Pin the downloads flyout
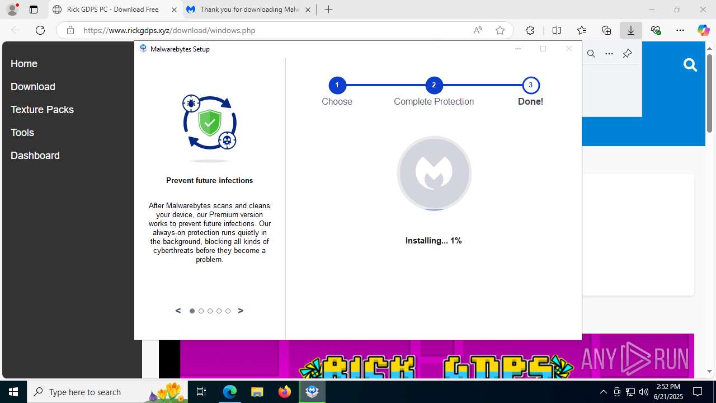This screenshot has height=403, width=716. (x=627, y=54)
